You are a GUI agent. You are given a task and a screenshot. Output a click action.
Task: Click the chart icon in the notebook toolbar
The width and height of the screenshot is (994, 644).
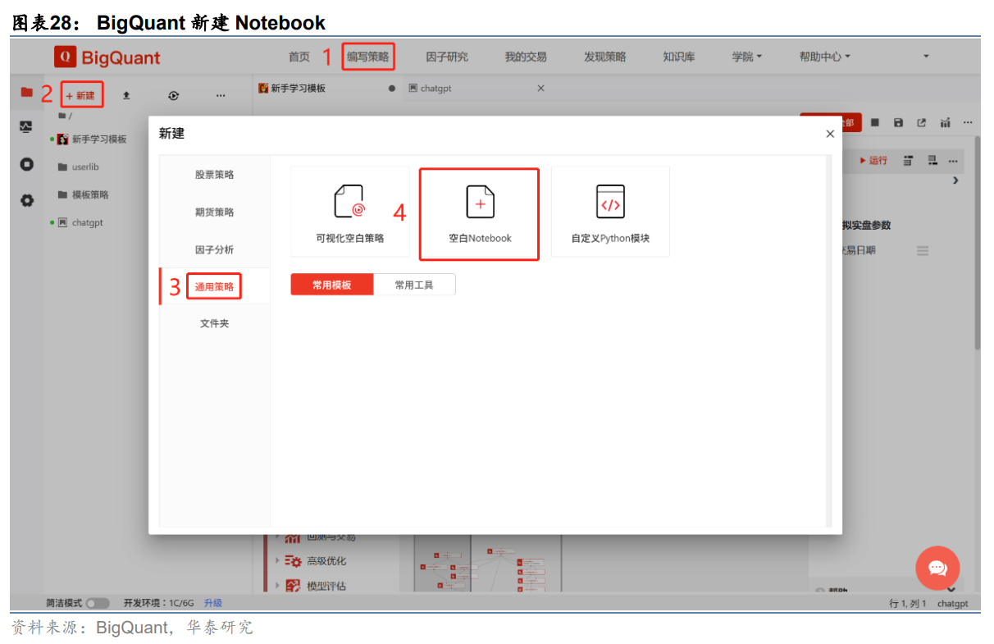click(x=945, y=122)
